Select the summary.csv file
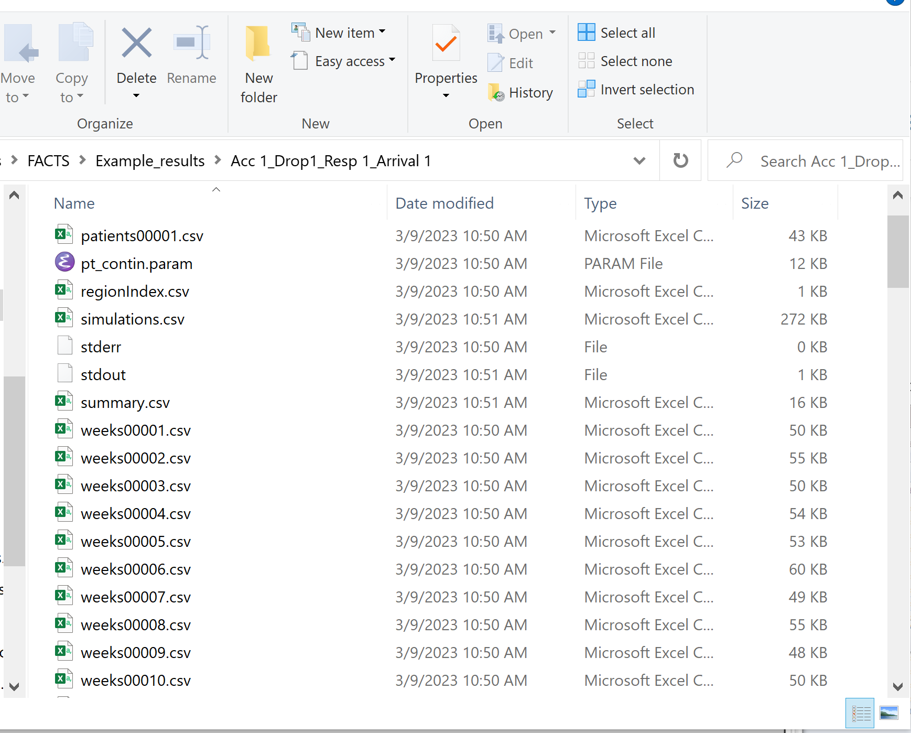The height and width of the screenshot is (733, 911). pyautogui.click(x=125, y=403)
